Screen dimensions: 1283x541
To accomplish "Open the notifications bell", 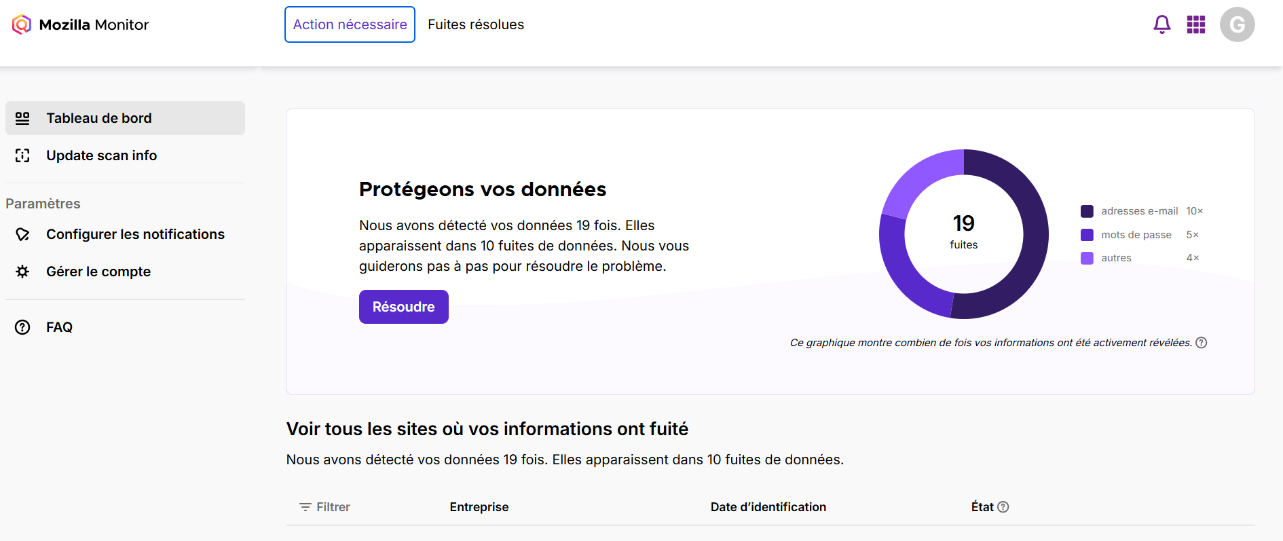I will coord(1161,24).
